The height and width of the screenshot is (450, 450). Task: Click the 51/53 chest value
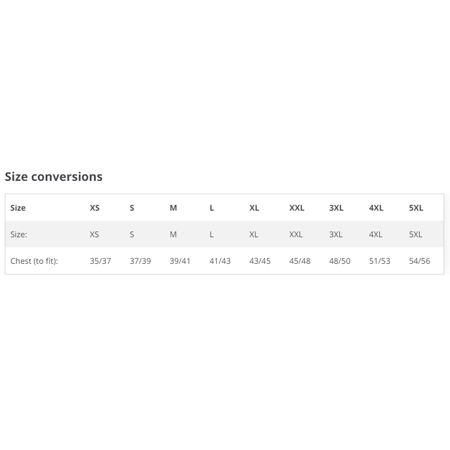click(x=380, y=261)
